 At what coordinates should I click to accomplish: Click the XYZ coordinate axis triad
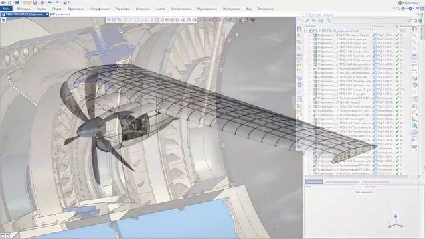tap(396, 221)
